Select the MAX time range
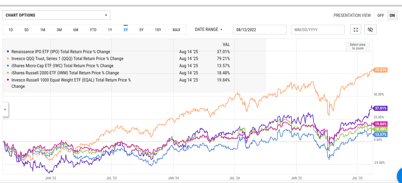The height and width of the screenshot is (183, 402). 176,29
